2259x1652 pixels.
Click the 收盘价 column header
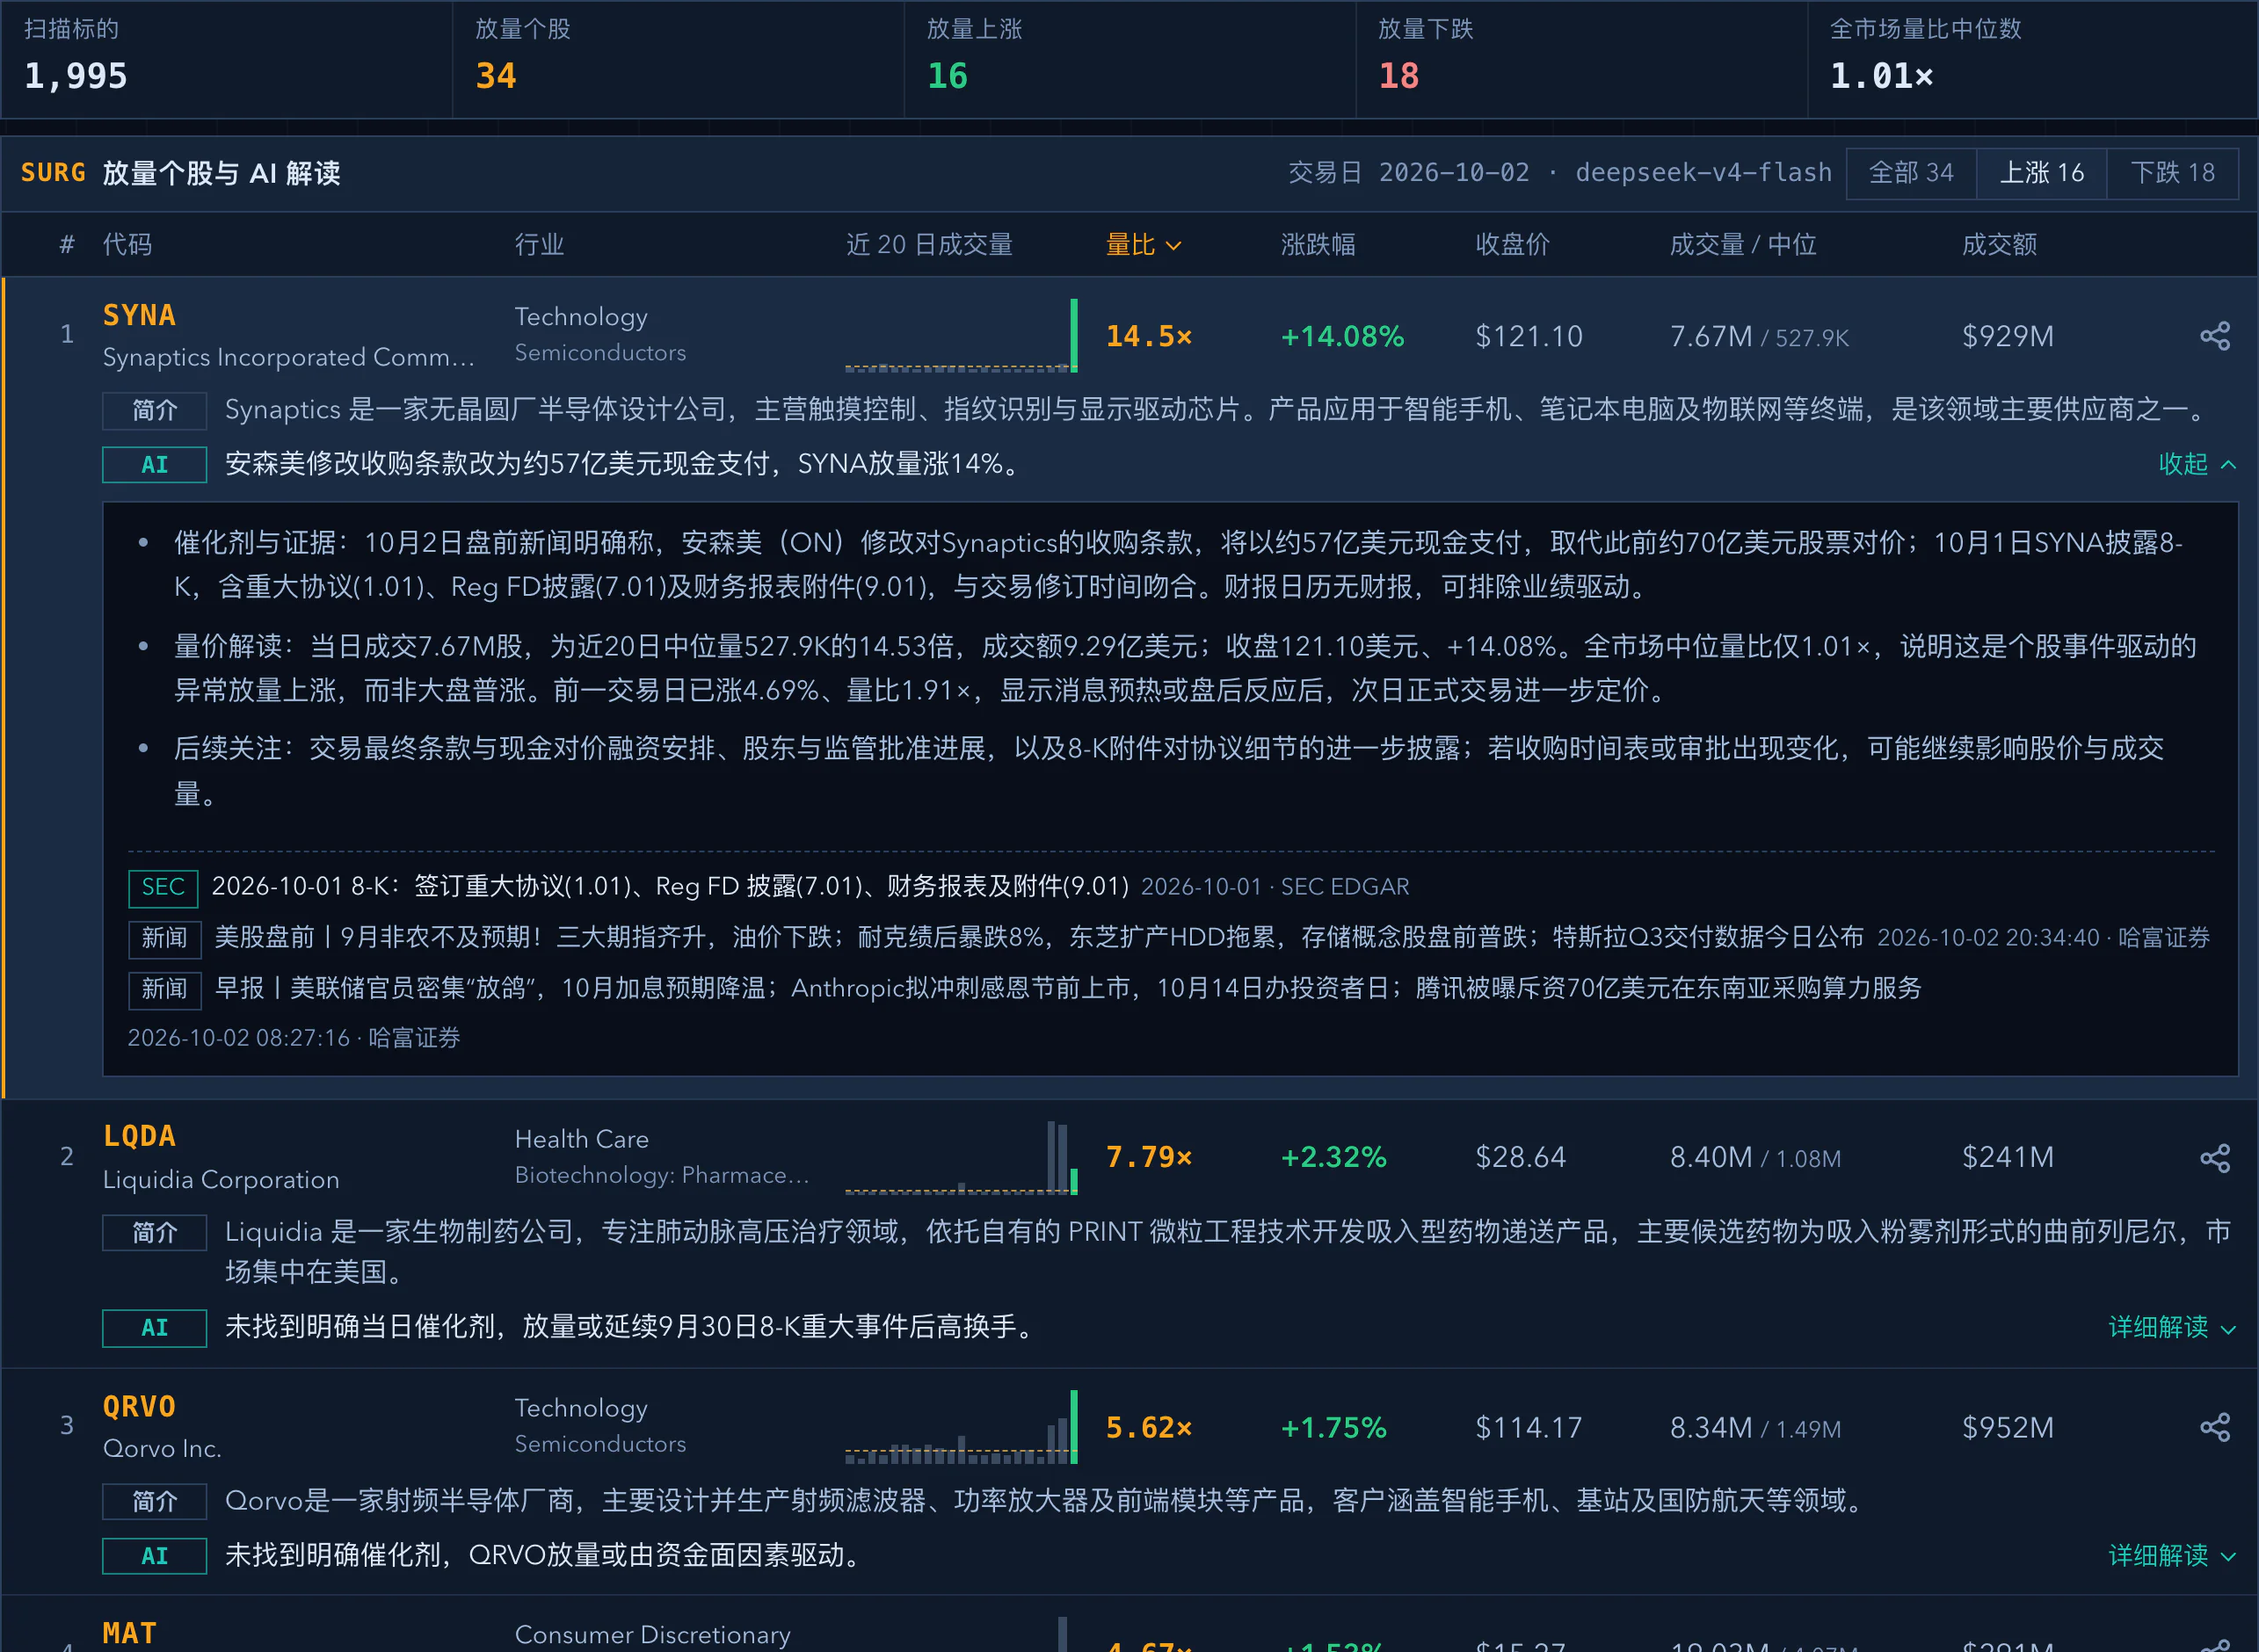[x=1512, y=245]
